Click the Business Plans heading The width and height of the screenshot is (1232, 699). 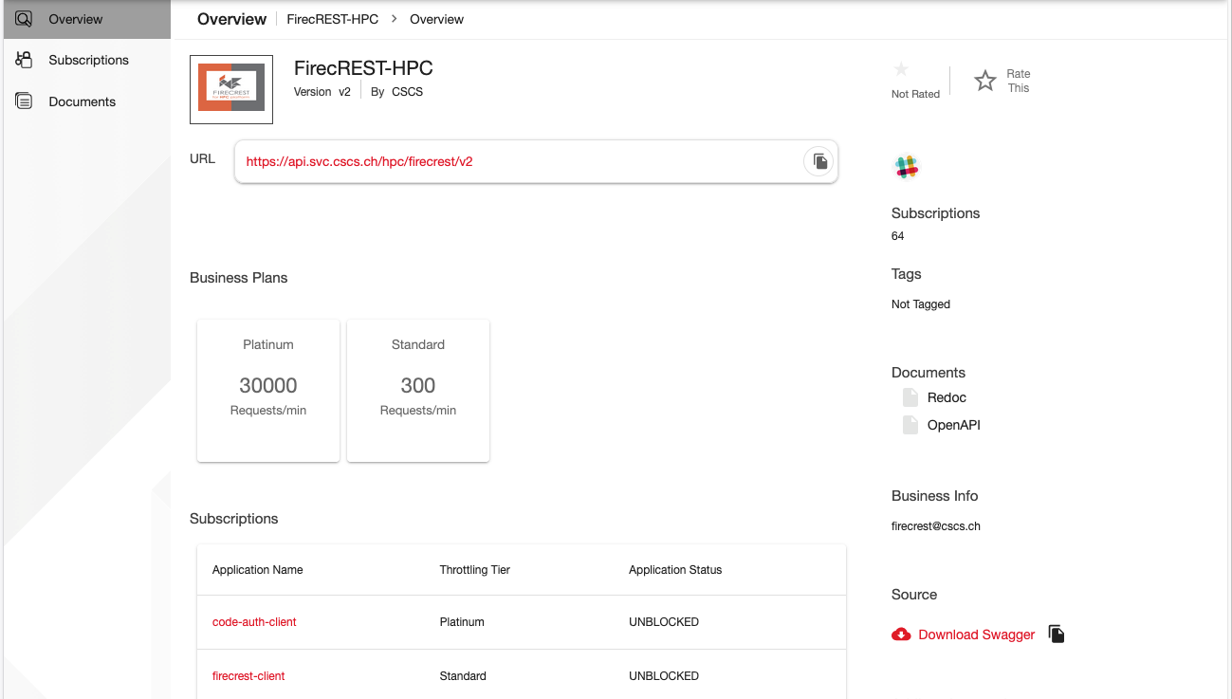[238, 278]
